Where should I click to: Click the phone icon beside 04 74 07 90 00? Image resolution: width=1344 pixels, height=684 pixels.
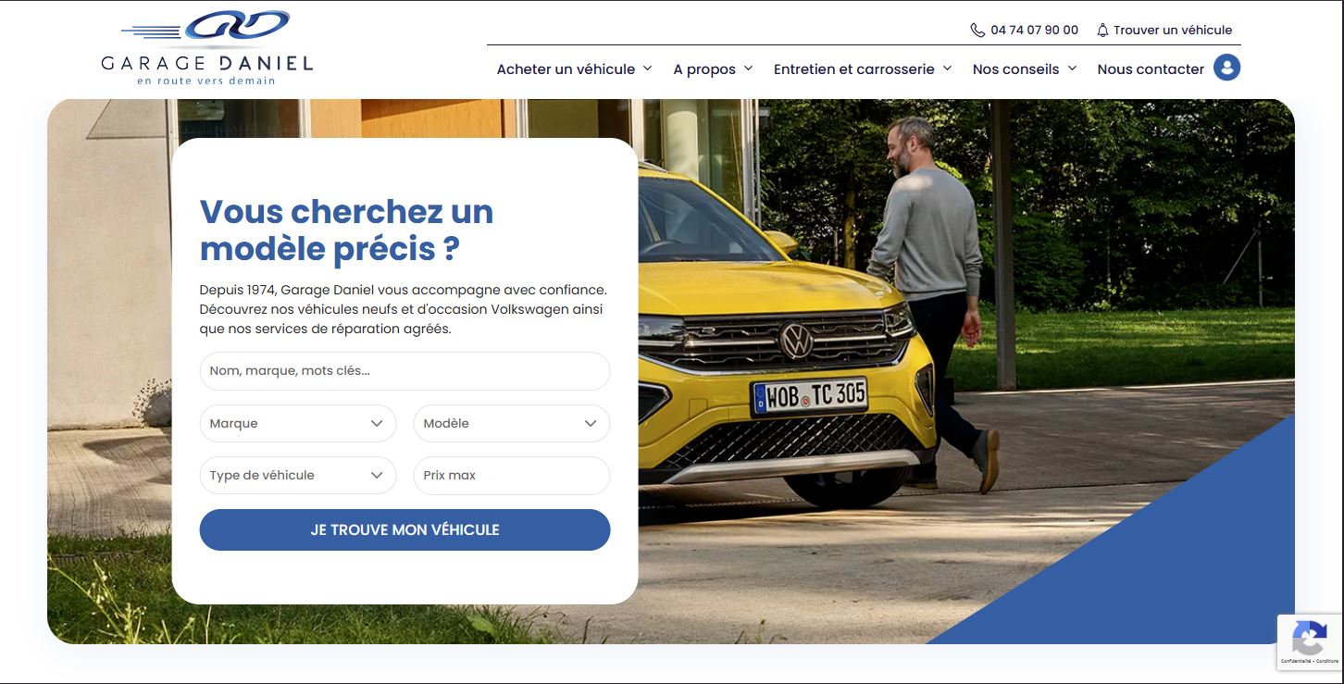[x=977, y=30]
